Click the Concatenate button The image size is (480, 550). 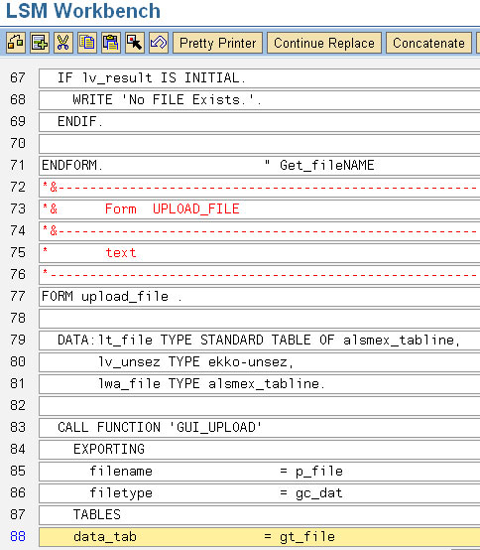coord(428,43)
